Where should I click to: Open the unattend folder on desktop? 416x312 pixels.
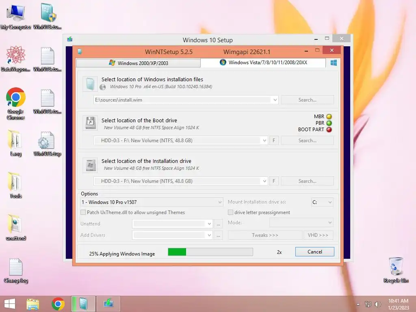[16, 227]
